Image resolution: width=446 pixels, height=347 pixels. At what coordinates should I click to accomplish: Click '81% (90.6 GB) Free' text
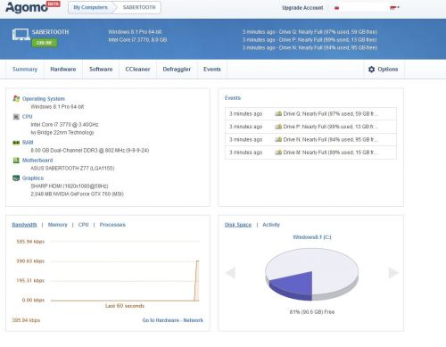[312, 311]
